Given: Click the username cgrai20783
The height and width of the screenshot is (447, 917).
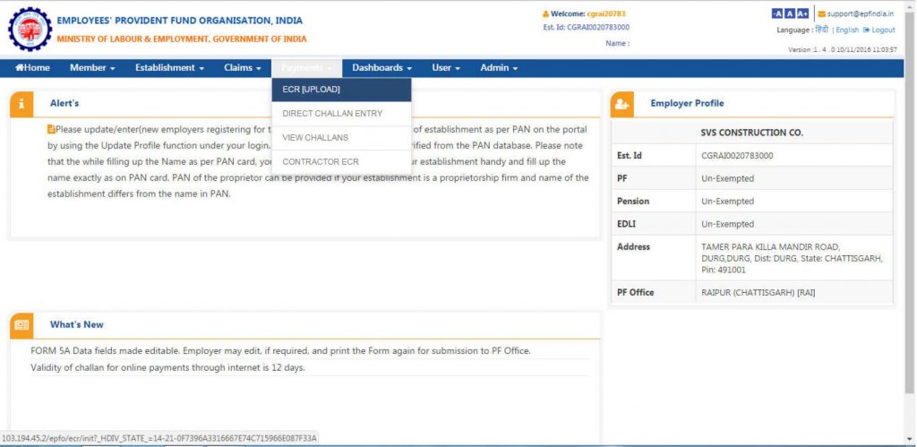Looking at the screenshot, I should click(x=606, y=14).
